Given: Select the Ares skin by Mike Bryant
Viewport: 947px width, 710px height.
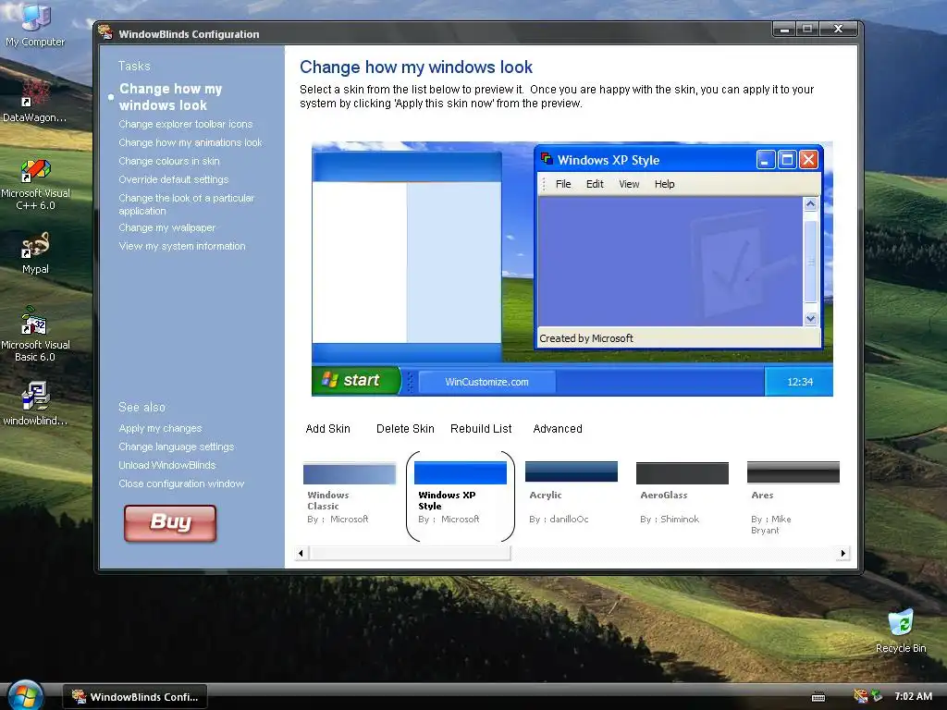Looking at the screenshot, I should click(793, 498).
